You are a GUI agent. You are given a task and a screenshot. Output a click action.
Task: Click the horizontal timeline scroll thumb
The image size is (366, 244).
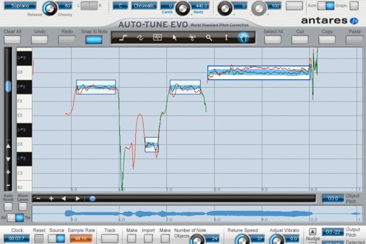tap(93, 199)
